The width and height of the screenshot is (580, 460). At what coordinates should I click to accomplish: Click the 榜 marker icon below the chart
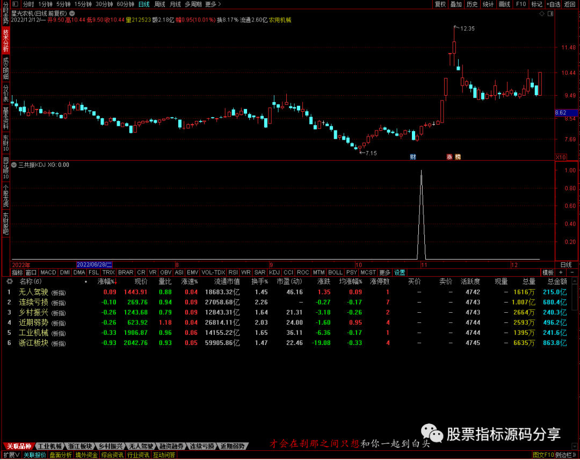pyautogui.click(x=458, y=157)
